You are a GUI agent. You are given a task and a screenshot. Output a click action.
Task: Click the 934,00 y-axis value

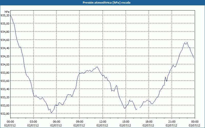click(5, 65)
